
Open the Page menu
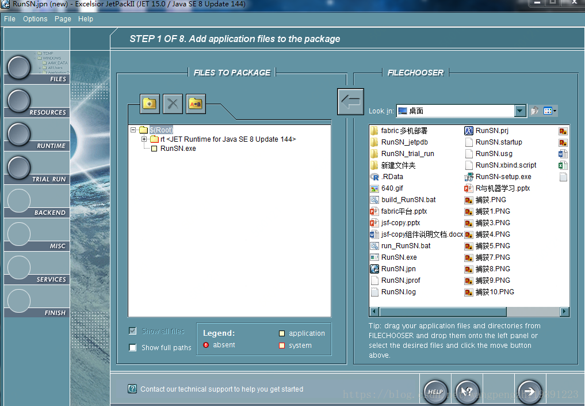63,18
